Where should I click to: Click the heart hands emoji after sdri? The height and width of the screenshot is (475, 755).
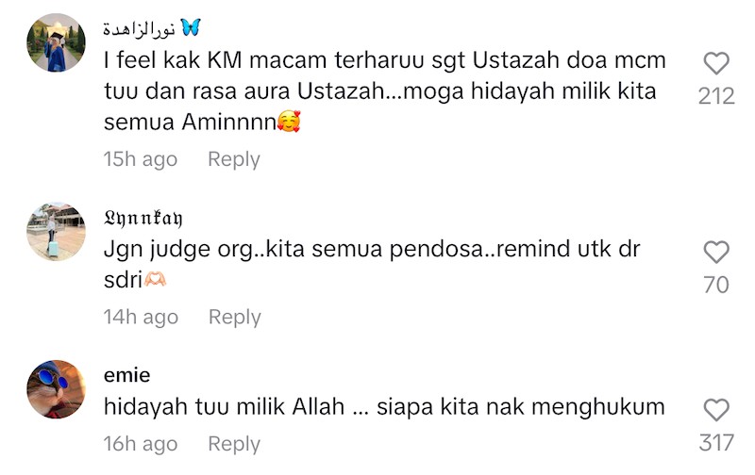[x=155, y=279]
